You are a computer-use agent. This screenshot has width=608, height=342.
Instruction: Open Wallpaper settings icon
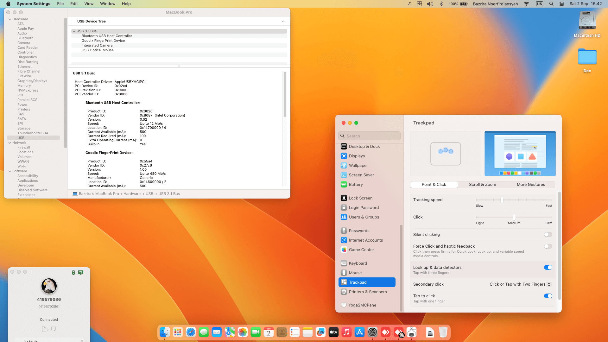[344, 165]
